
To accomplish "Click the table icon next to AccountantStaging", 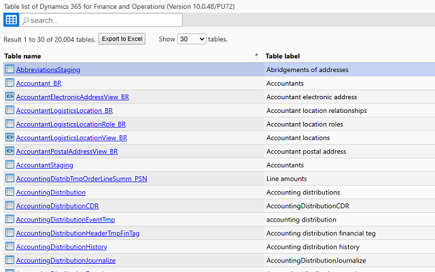I will point(10,165).
